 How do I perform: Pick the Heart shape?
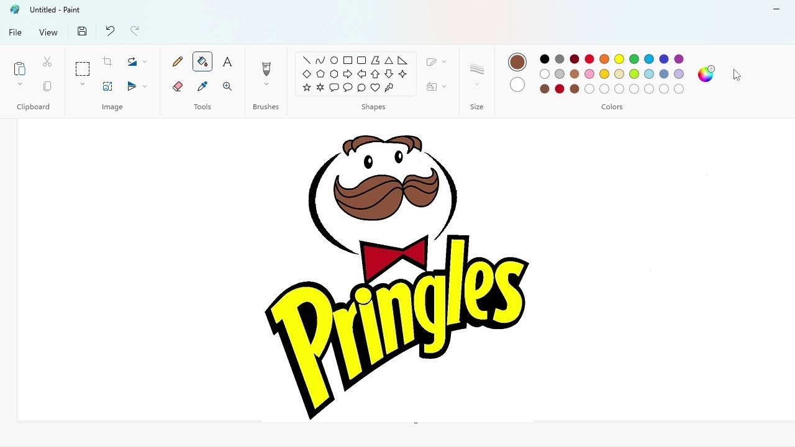[x=375, y=88]
